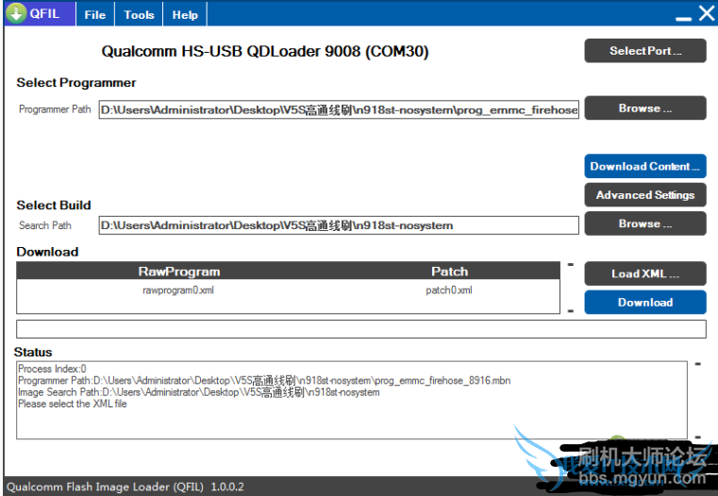718x496 pixels.
Task: Click the QFIL green download logo icon
Action: (x=16, y=13)
